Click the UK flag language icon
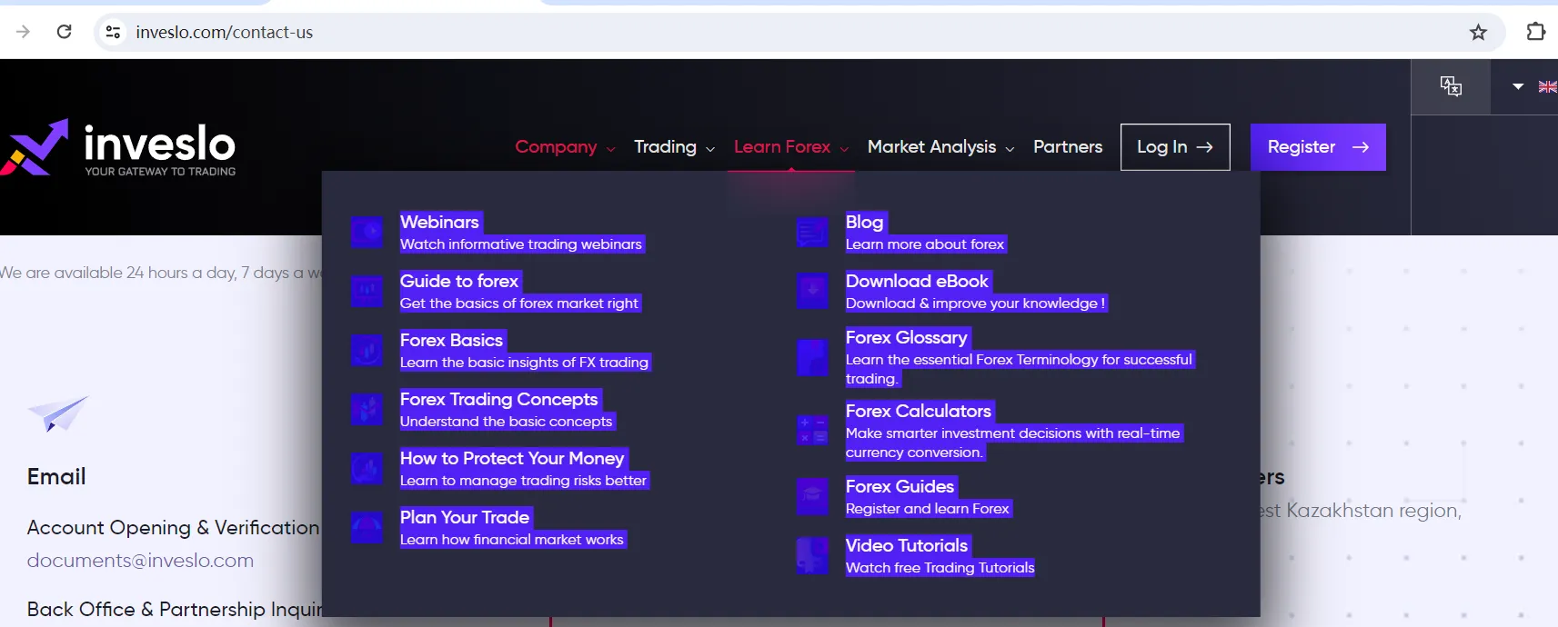This screenshot has height=627, width=1558. 1547,86
